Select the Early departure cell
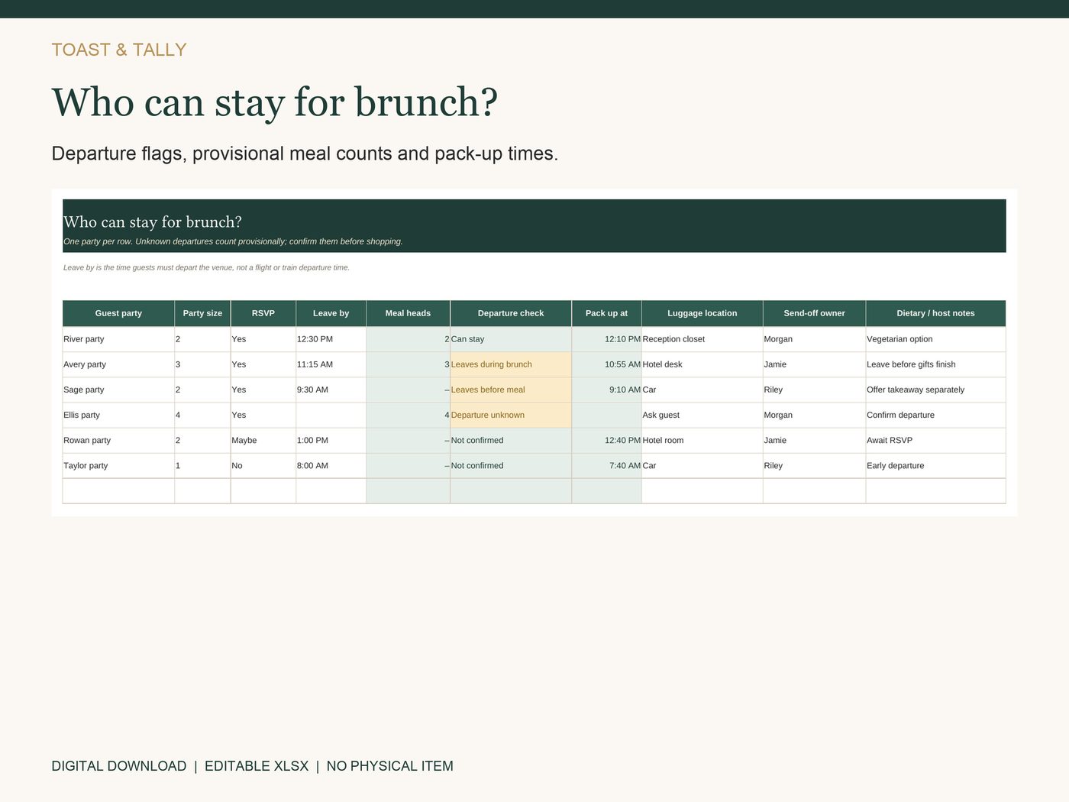1069x802 pixels. 936,465
